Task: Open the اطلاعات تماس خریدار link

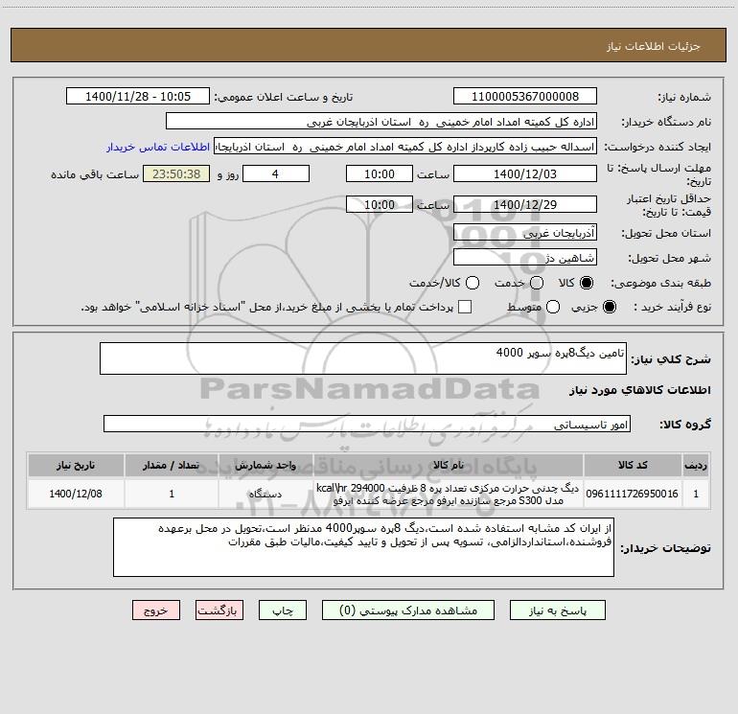Action: [x=158, y=147]
